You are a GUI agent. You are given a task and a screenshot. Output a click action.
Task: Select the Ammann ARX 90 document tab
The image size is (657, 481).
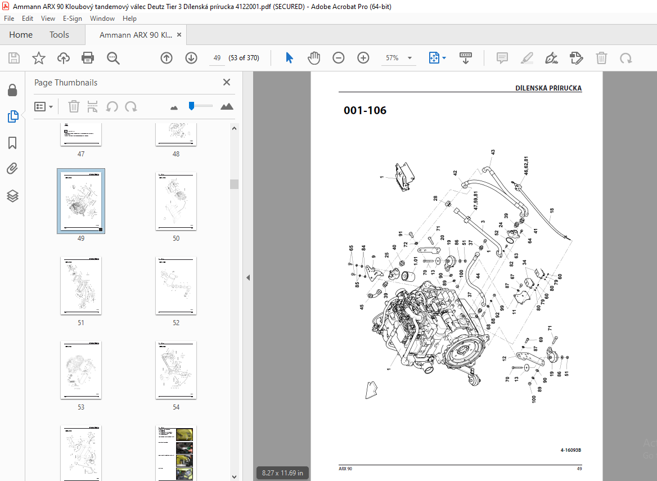coord(136,35)
